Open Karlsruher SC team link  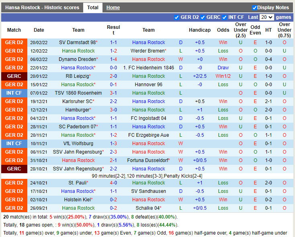point(77,101)
